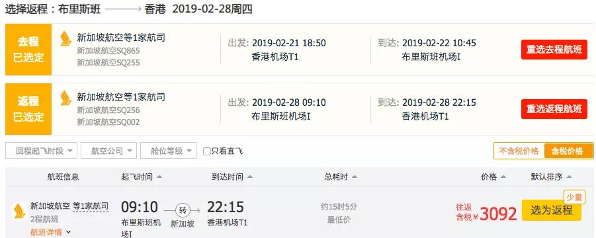596x238 pixels.
Task: Expand 航班详情 flight details
Action: pos(50,232)
